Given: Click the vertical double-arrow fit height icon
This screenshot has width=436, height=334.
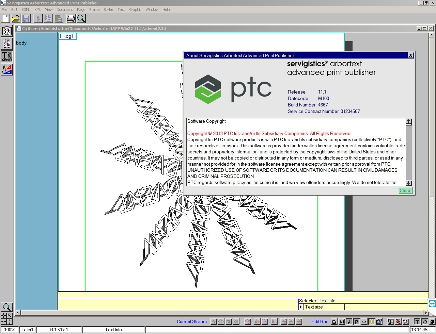Looking at the screenshot, I should (x=10, y=321).
